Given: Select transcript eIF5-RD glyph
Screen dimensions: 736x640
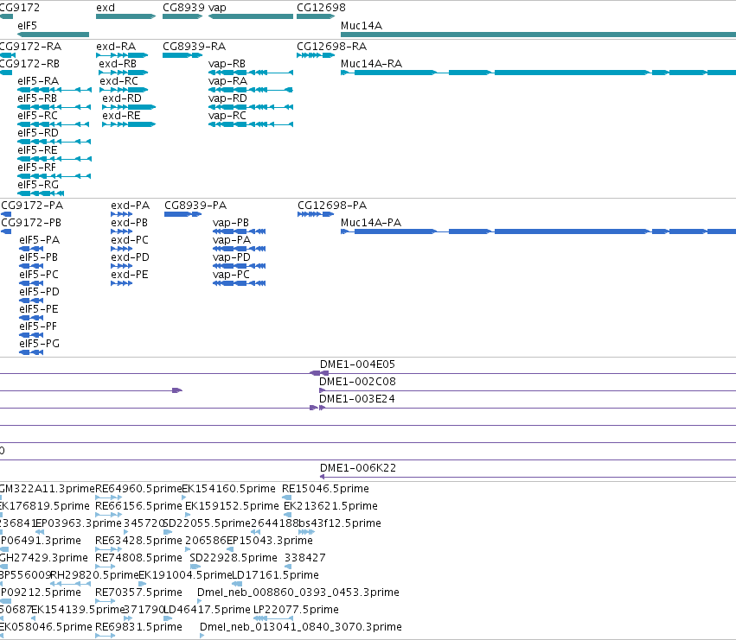Looking at the screenshot, I should 54,142.
